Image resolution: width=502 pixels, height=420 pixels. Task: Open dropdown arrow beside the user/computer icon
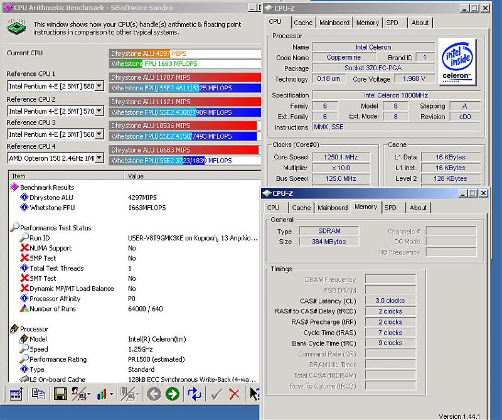[88, 394]
